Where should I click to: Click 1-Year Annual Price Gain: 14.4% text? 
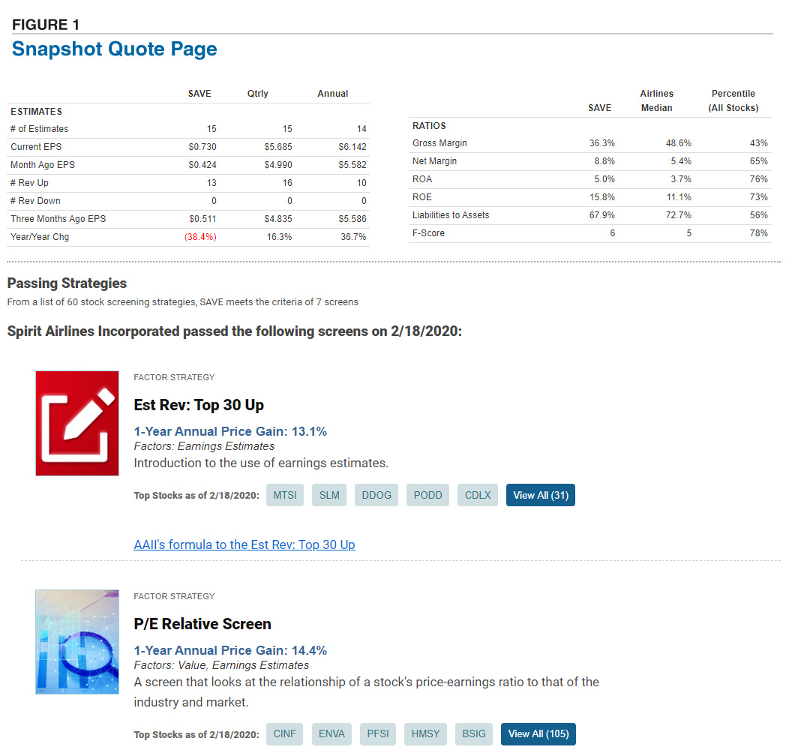(x=230, y=650)
